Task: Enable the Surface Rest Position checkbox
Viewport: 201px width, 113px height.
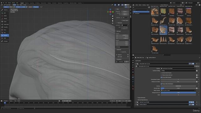Action: click(161, 73)
